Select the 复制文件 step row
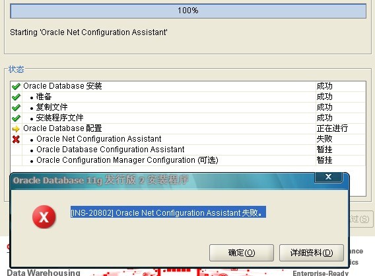This screenshot has width=375, height=276. pyautogui.click(x=188, y=107)
